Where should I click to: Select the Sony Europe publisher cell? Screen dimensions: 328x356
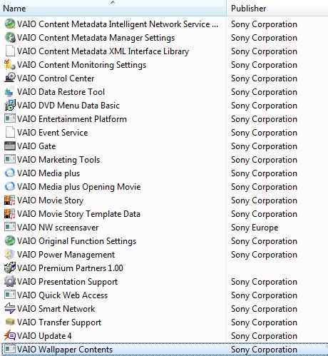coord(255,228)
